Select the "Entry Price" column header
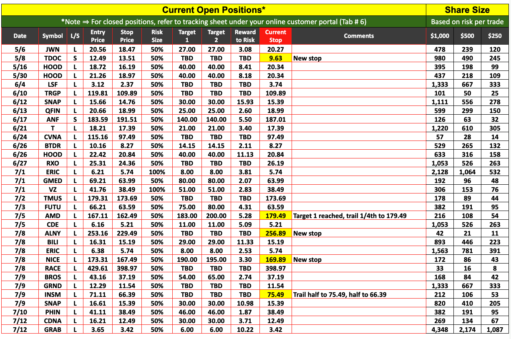The image size is (511, 339). pos(98,36)
